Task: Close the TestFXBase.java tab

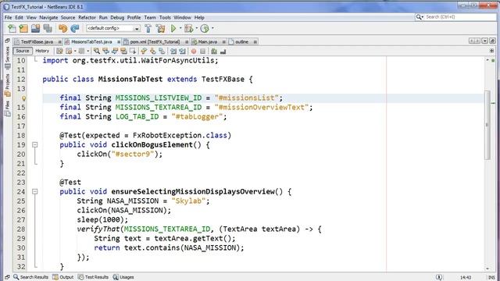Action: [59, 42]
